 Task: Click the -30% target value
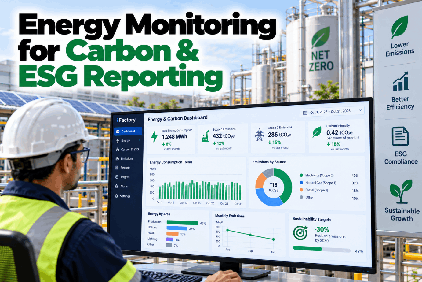coord(322,229)
